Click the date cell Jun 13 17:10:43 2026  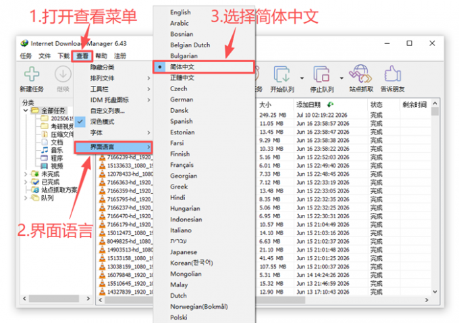[323, 292]
